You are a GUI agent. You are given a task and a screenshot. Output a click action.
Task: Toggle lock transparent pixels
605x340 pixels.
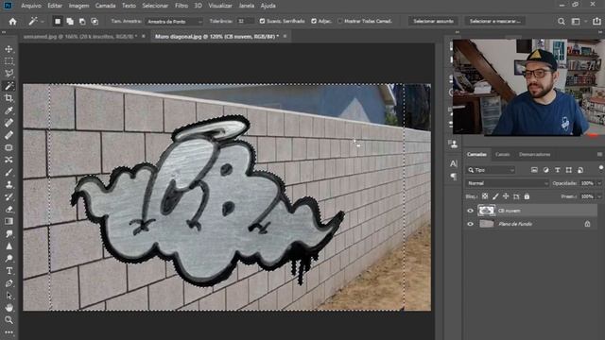tap(485, 196)
